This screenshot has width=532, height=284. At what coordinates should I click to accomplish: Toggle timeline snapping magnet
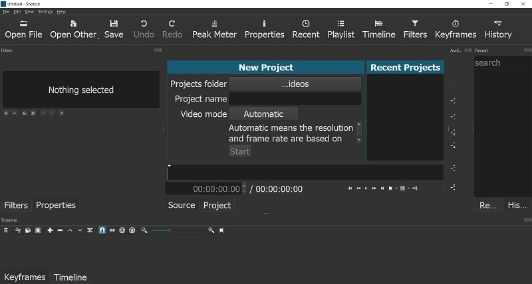coord(102,230)
